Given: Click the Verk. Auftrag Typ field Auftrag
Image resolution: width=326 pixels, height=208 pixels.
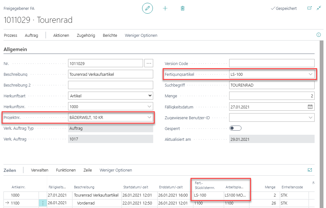Looking at the screenshot, I should [110, 128].
